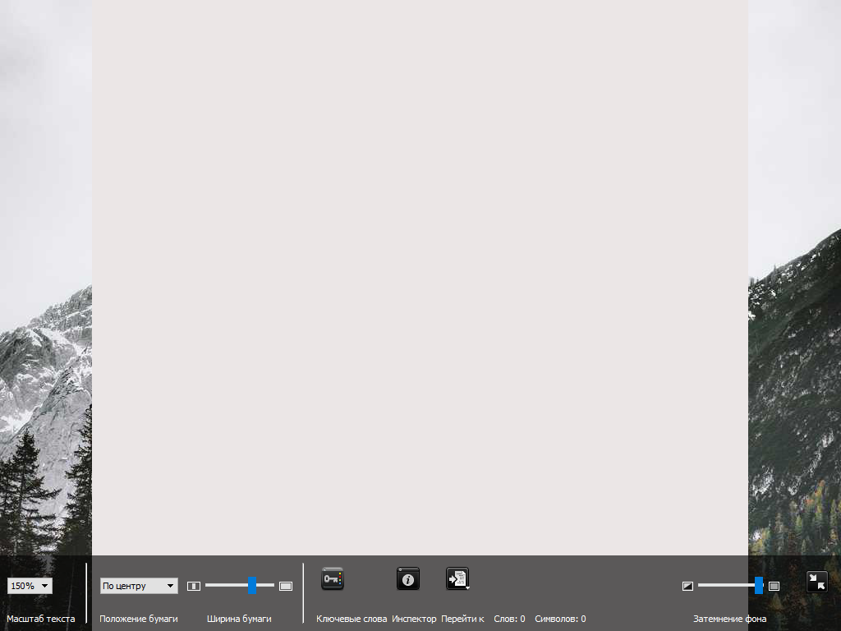
Task: Click the word count 'Слов: 0'
Action: coord(509,619)
